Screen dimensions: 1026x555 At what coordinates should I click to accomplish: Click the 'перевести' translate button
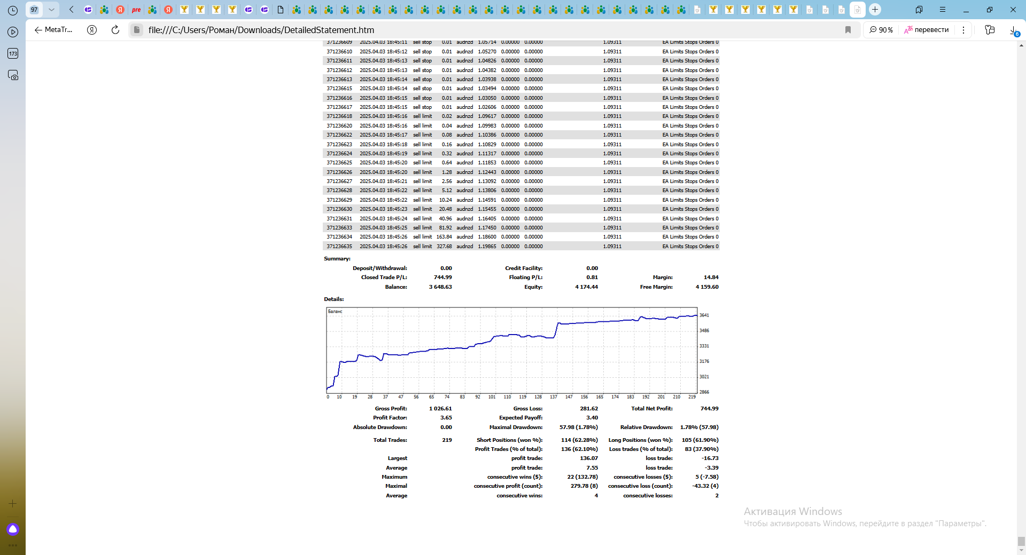[927, 30]
